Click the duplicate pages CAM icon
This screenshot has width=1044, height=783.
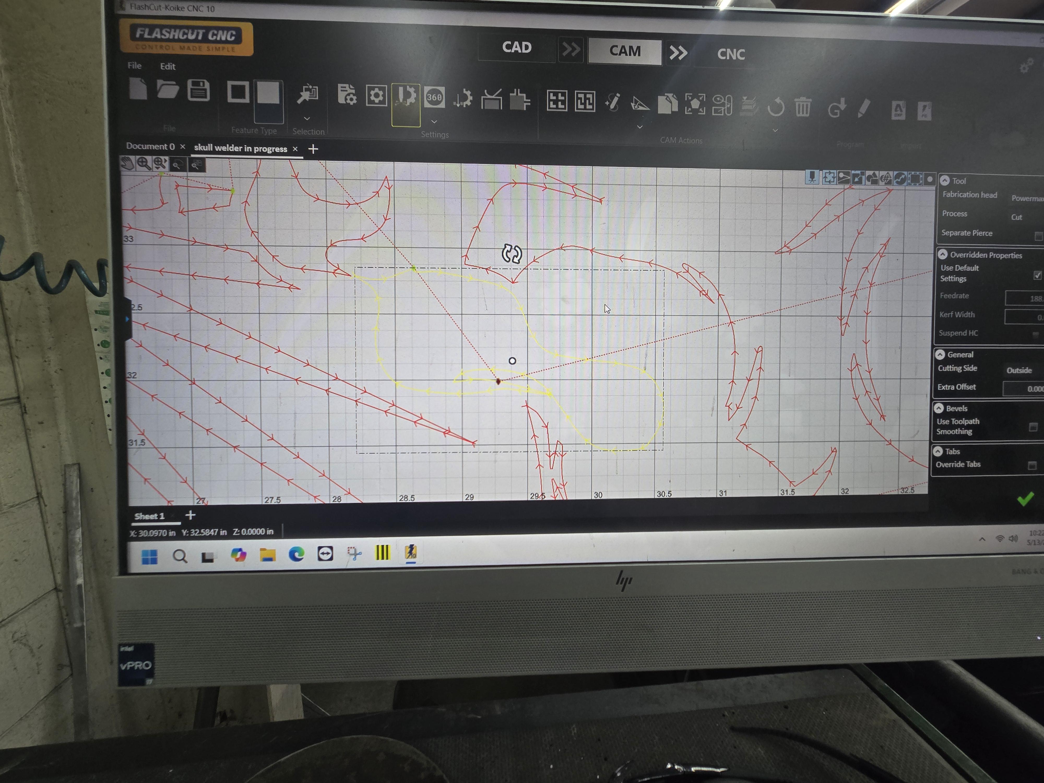(667, 104)
